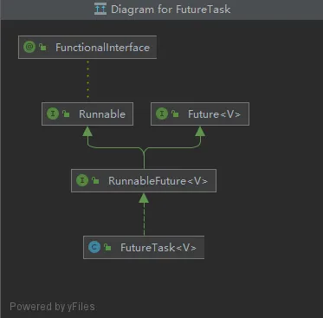Viewport: 323px width, 318px height.
Task: Select the FunctionalInterface label text
Action: click(102, 48)
